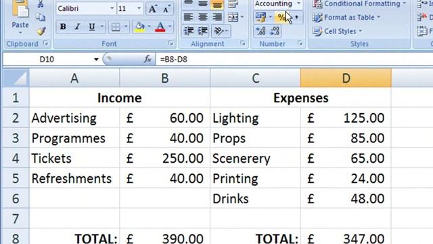Click the Copy icon in Clipboard group

coord(41,17)
